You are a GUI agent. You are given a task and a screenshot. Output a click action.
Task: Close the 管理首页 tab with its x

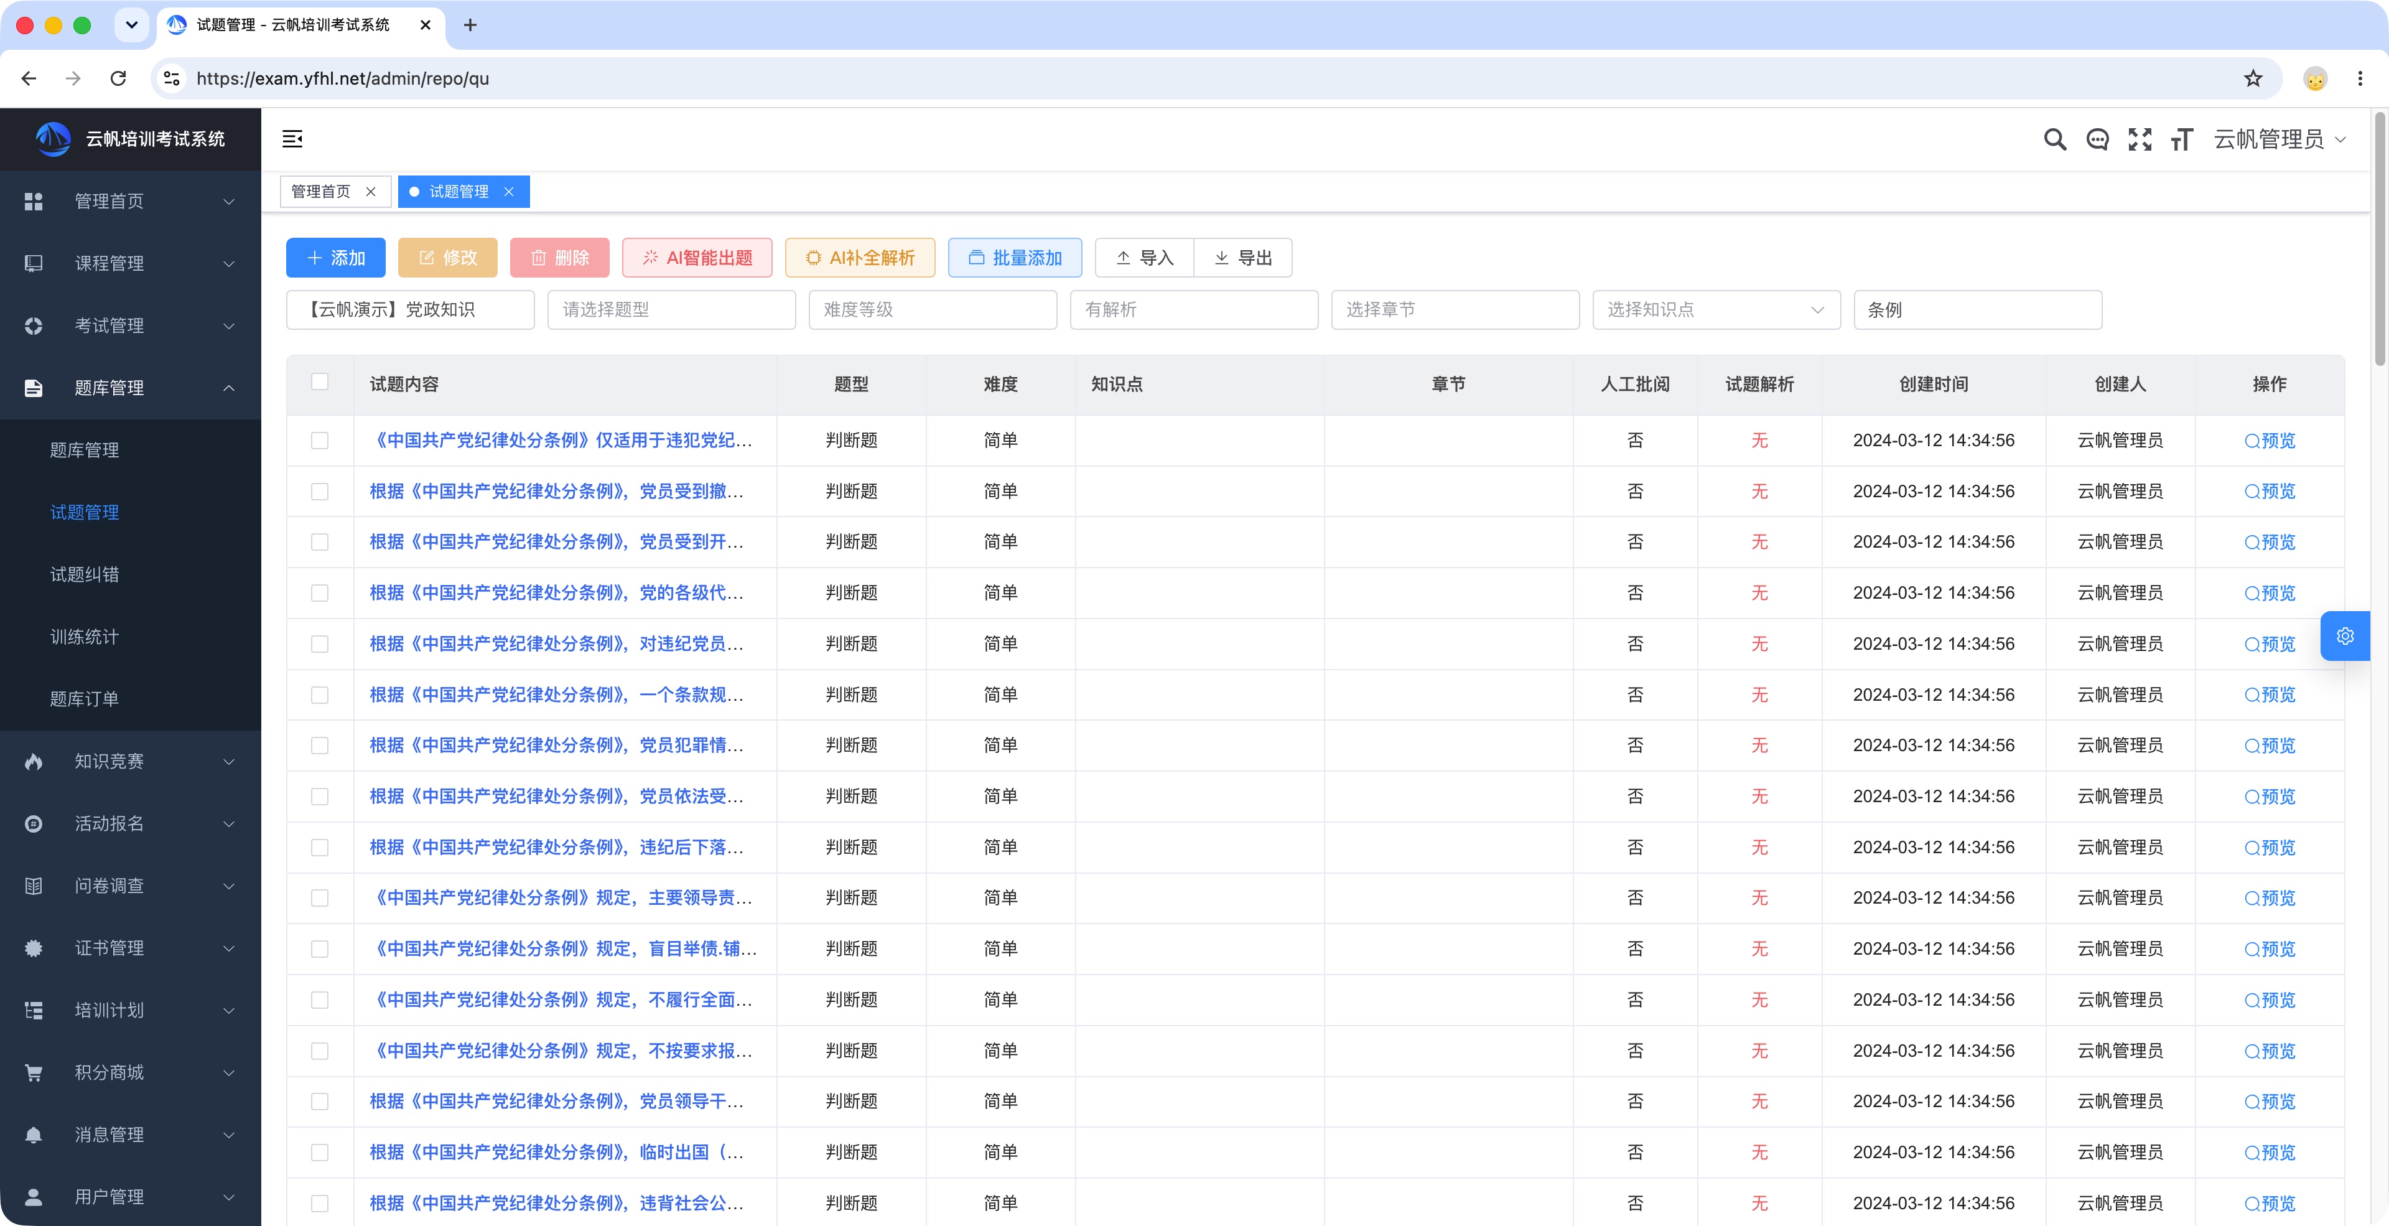pos(371,192)
